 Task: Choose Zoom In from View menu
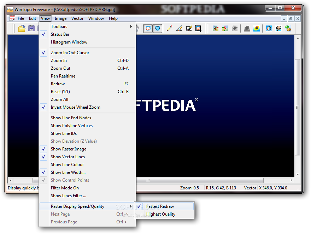tap(87, 61)
